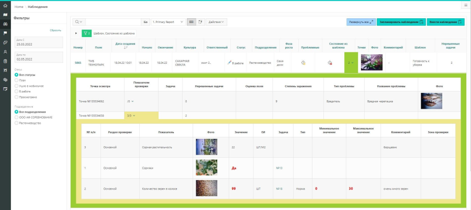
Task: Click the flag icon in left sidebar
Action: tap(5, 33)
